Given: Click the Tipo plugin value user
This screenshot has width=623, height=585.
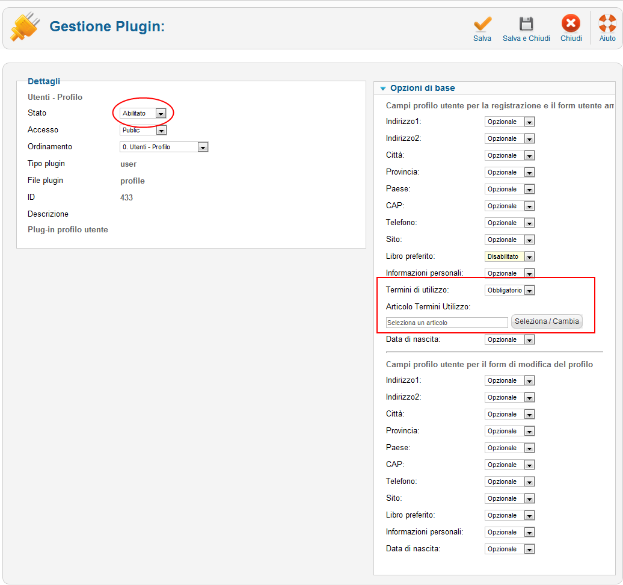Looking at the screenshot, I should [x=128, y=164].
